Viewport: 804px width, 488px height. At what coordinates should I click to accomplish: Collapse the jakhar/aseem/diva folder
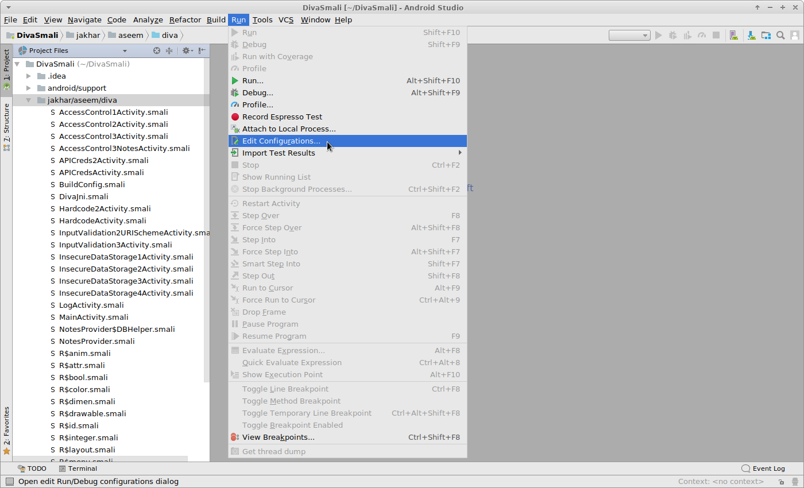[x=29, y=100]
